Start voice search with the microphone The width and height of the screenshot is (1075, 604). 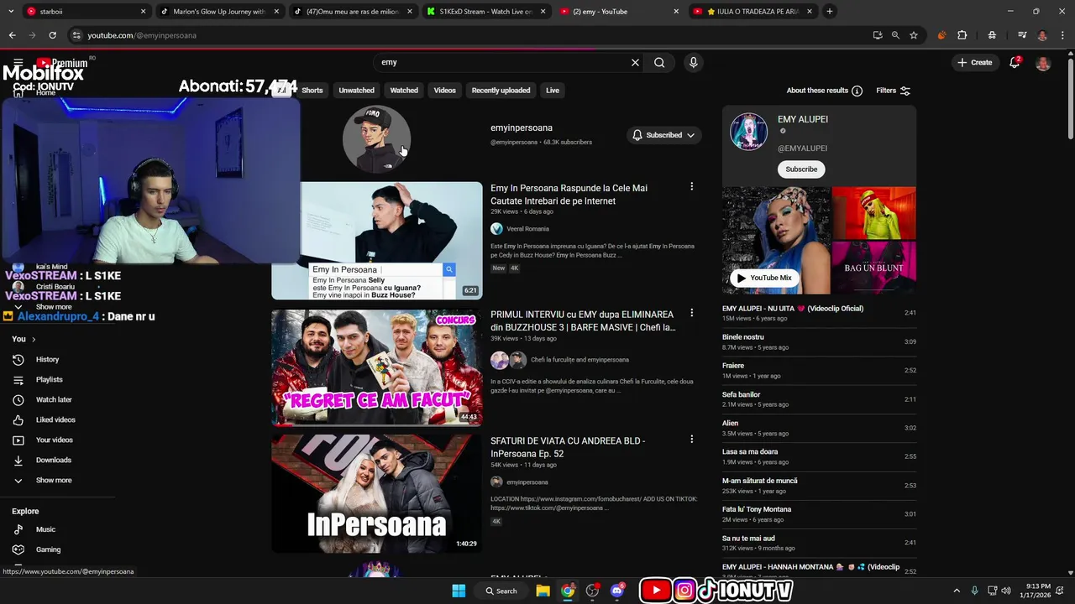point(693,62)
